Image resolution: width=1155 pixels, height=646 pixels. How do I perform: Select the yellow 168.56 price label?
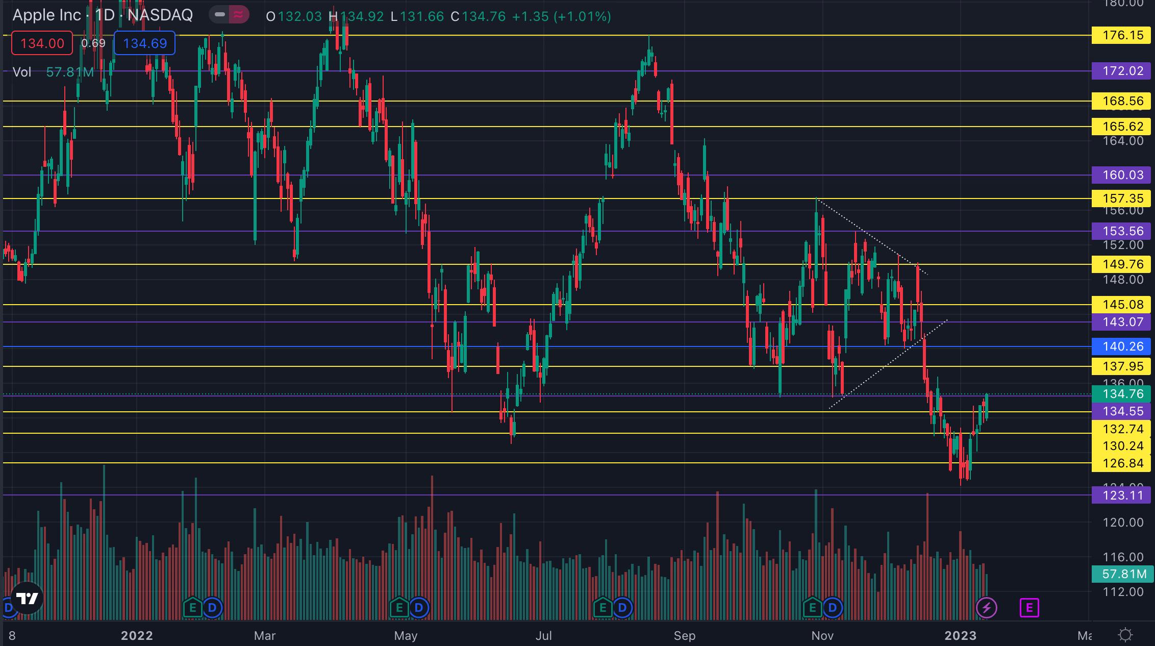pos(1121,101)
